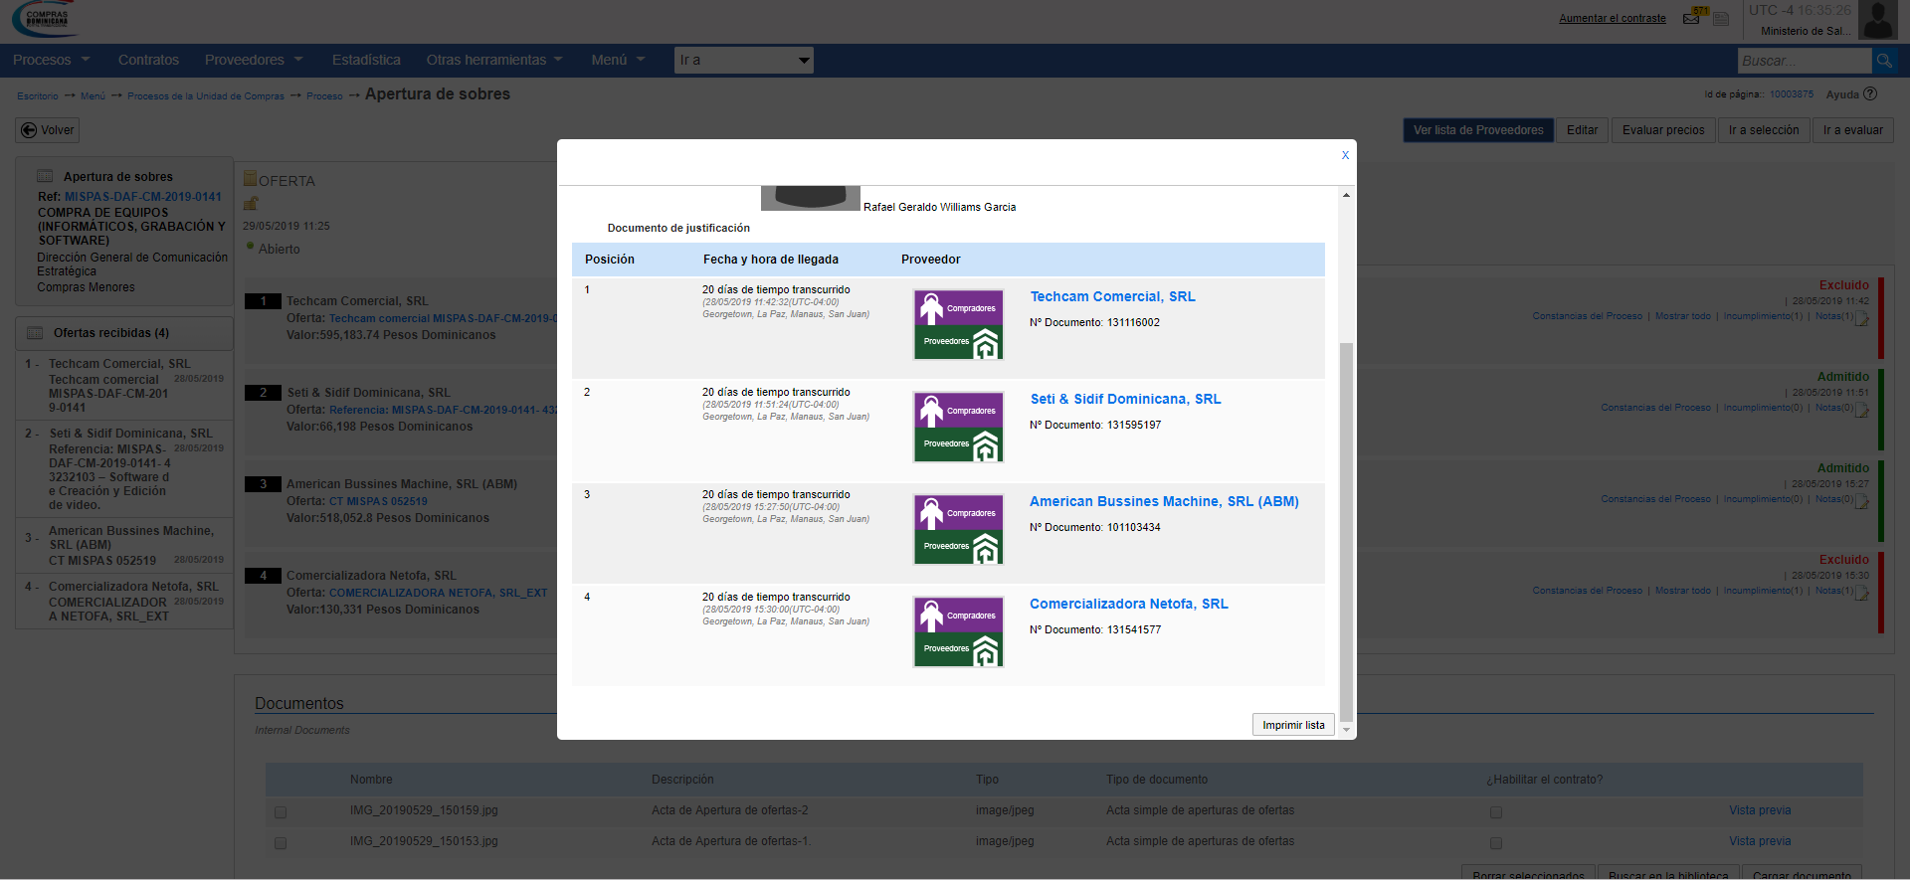Expand Otras herramientas menu
Viewport: 1910px width, 881px height.
click(494, 60)
